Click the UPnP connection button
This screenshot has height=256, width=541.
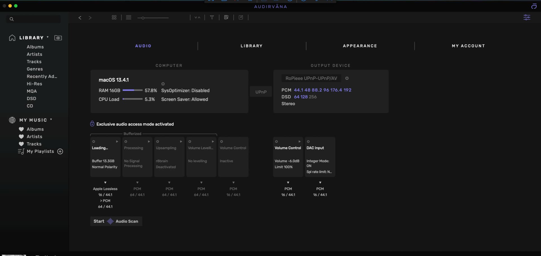pyautogui.click(x=261, y=92)
